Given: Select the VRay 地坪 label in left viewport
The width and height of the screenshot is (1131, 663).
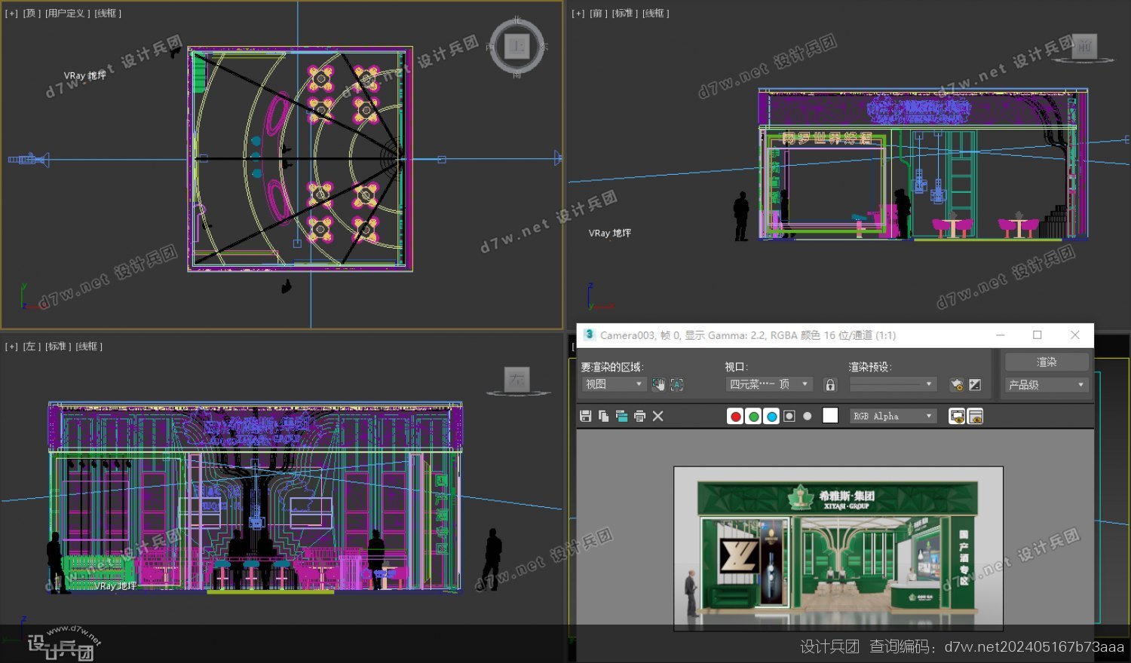Looking at the screenshot, I should click(115, 585).
